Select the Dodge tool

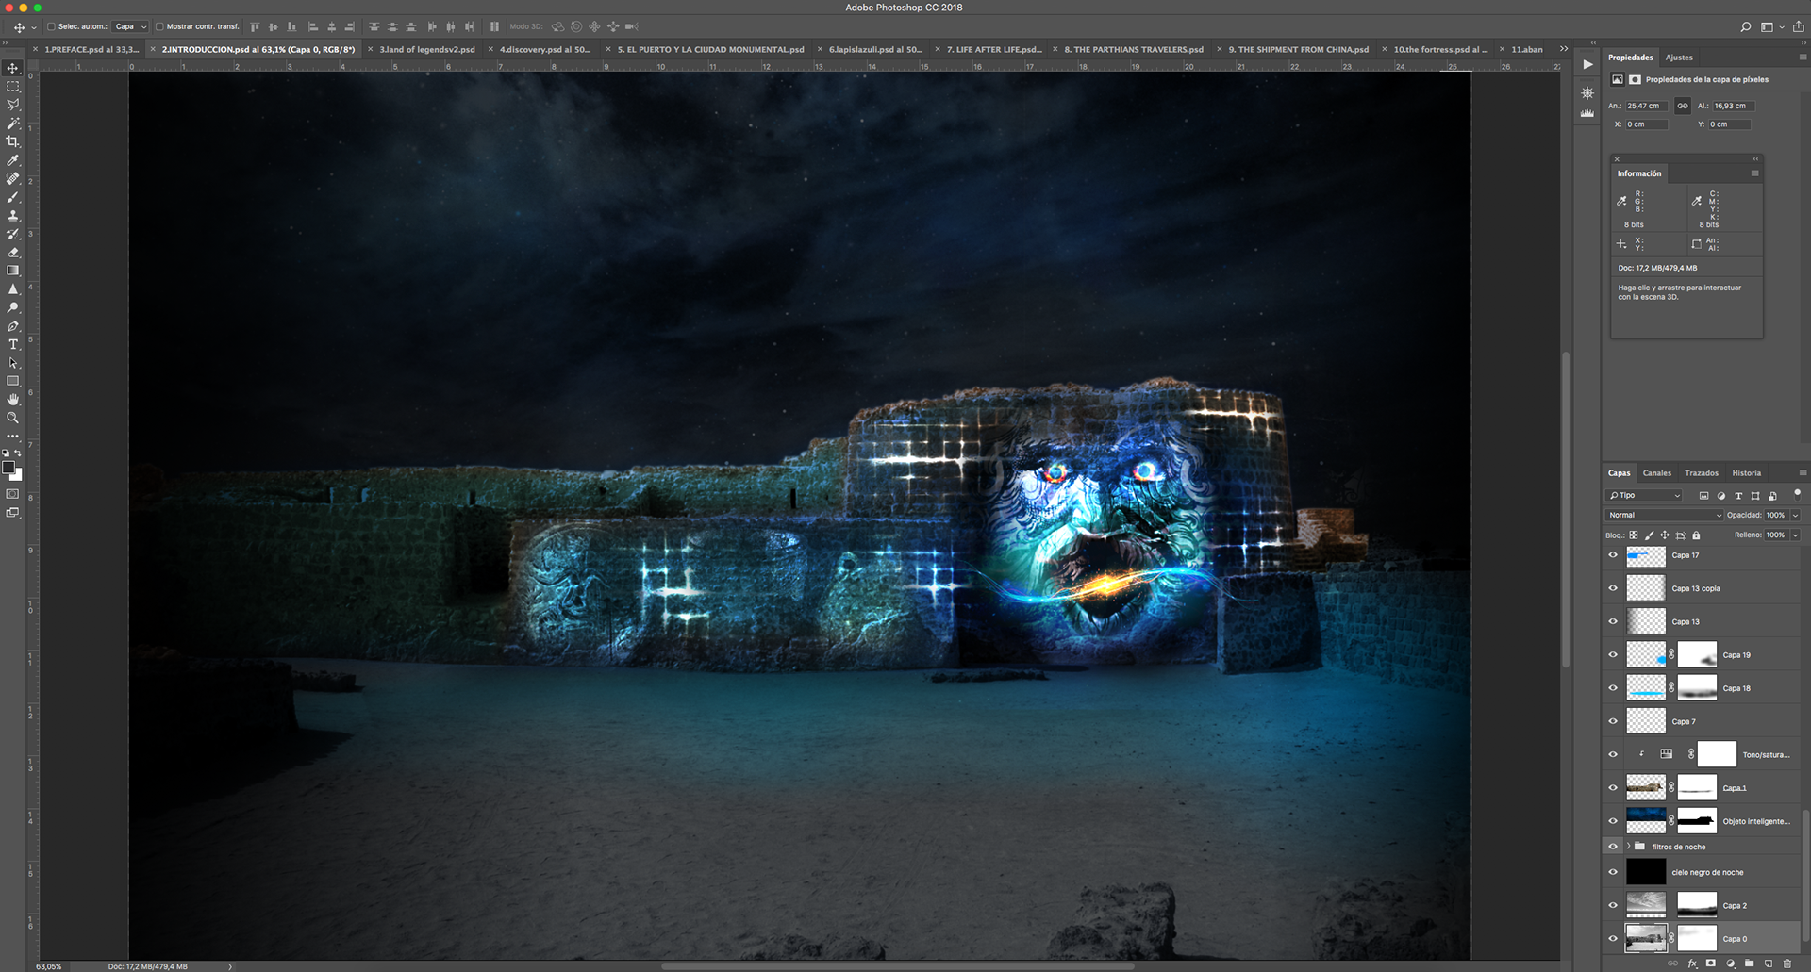click(x=13, y=307)
